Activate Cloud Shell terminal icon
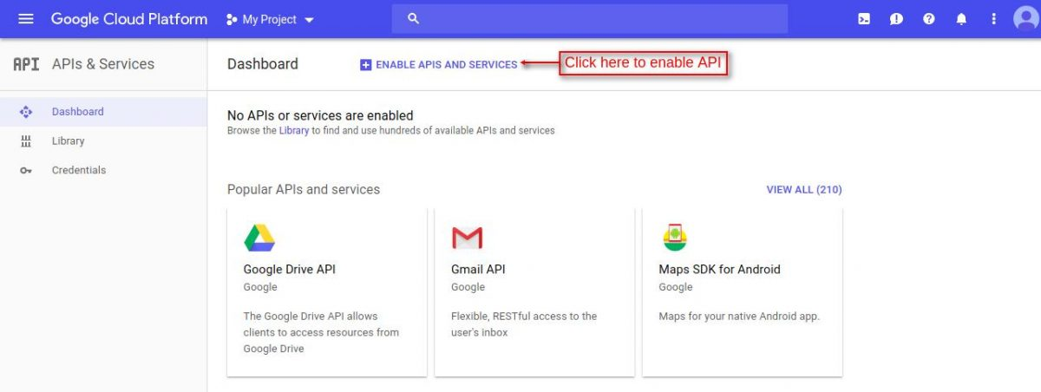This screenshot has height=392, width=1041. pyautogui.click(x=864, y=19)
